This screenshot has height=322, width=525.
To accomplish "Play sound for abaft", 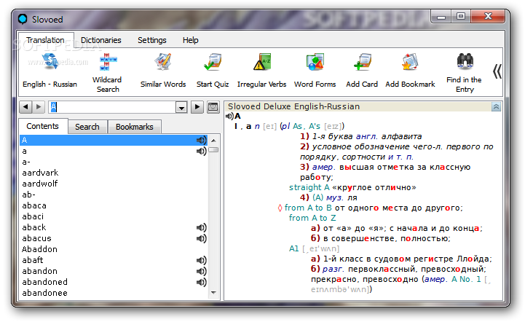I will pos(201,260).
